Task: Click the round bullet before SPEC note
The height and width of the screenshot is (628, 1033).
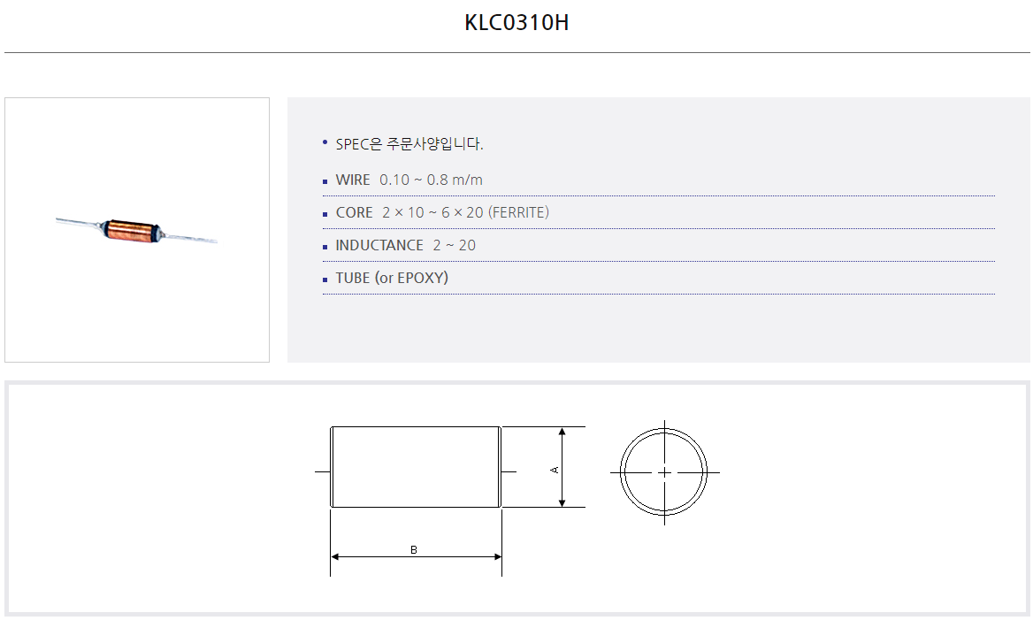Action: tap(325, 141)
